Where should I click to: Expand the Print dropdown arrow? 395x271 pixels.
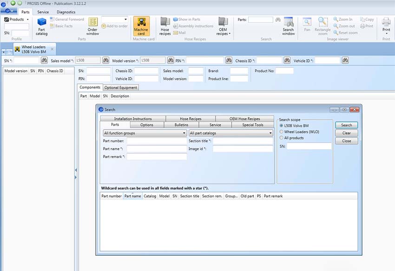[386, 33]
